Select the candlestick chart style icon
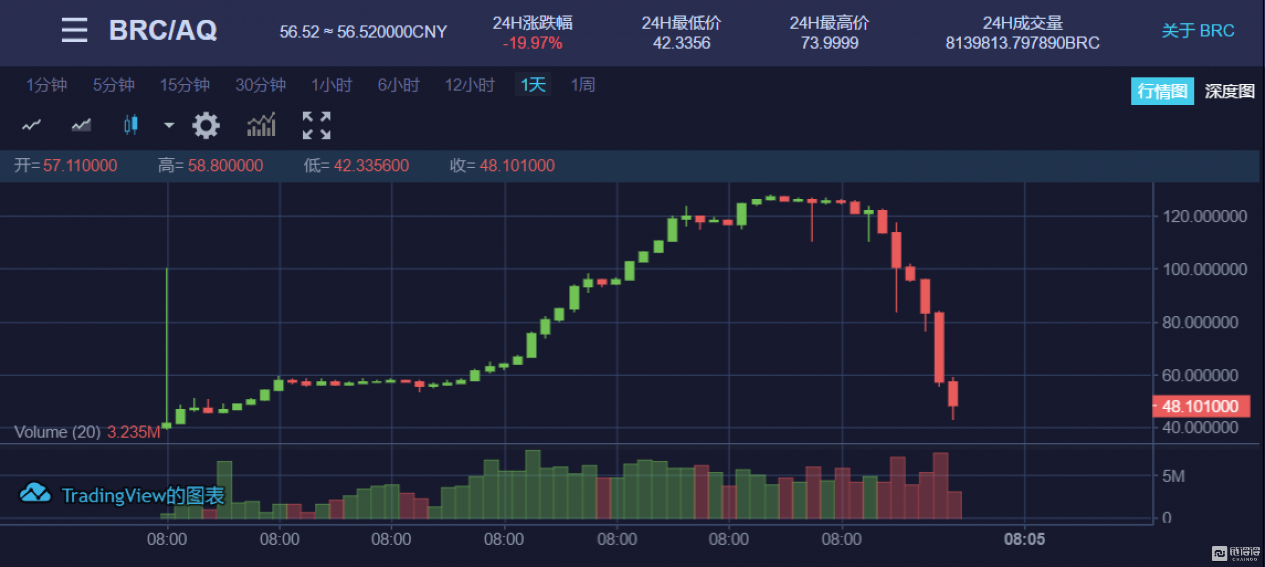The height and width of the screenshot is (567, 1265). 130,125
